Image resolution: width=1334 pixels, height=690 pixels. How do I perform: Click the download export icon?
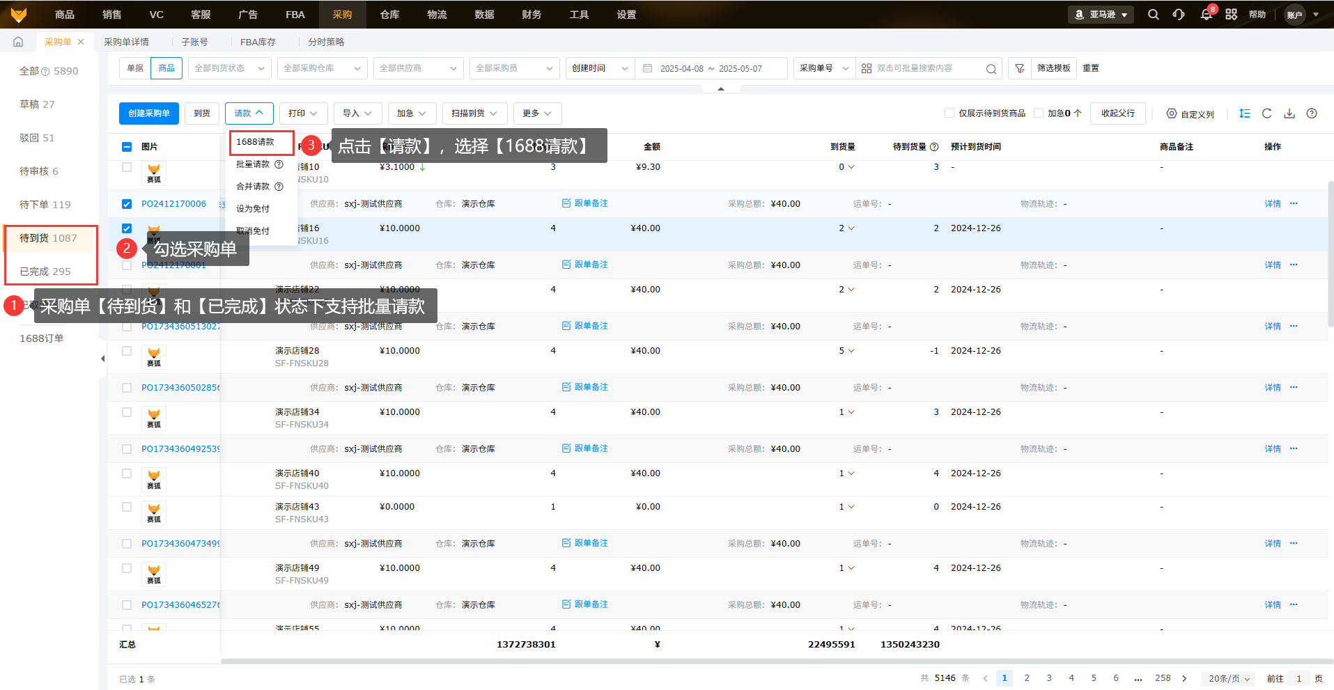tap(1289, 113)
